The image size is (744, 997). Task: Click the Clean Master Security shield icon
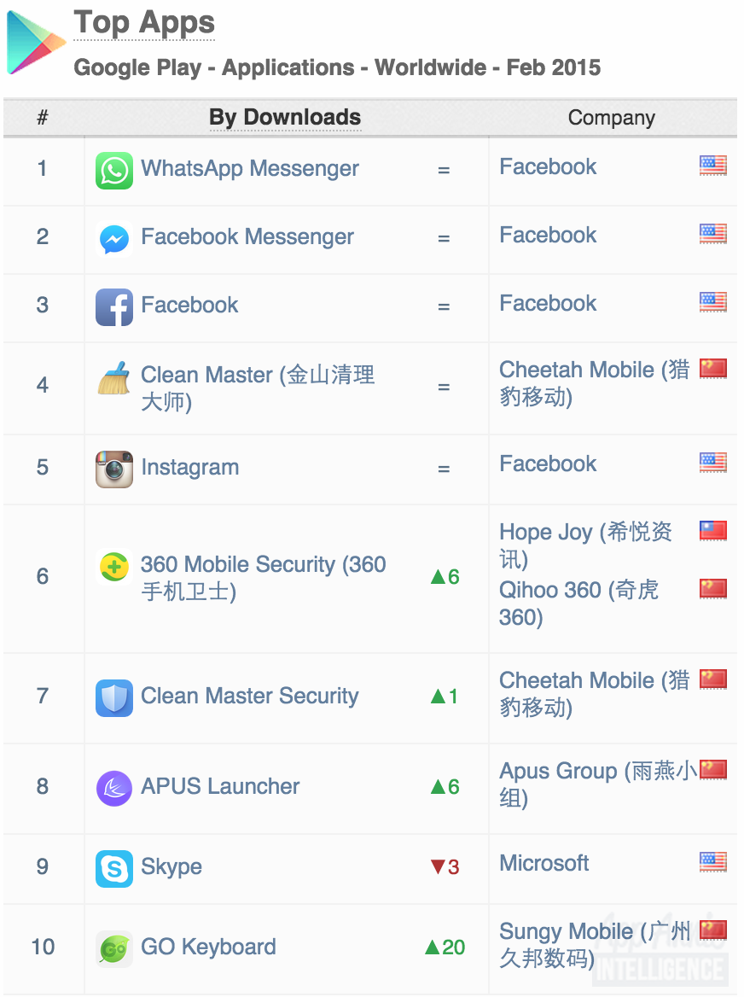[114, 698]
